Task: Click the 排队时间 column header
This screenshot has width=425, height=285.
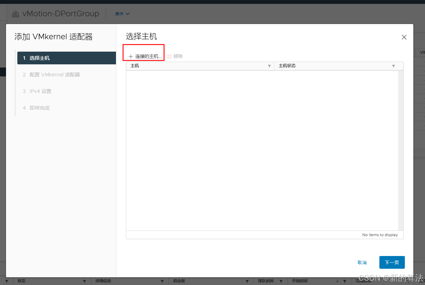Action: click(x=266, y=281)
